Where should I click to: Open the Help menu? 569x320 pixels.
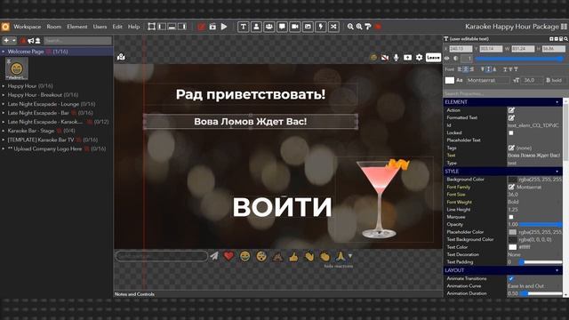point(133,27)
